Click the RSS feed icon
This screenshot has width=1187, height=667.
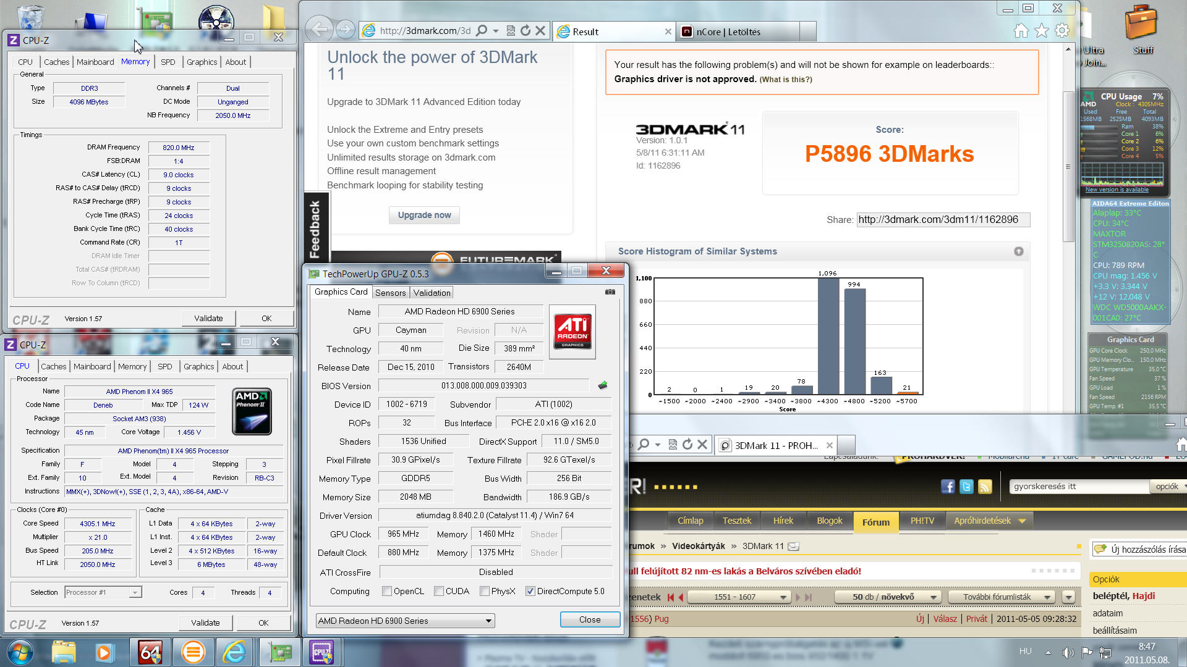coord(985,487)
